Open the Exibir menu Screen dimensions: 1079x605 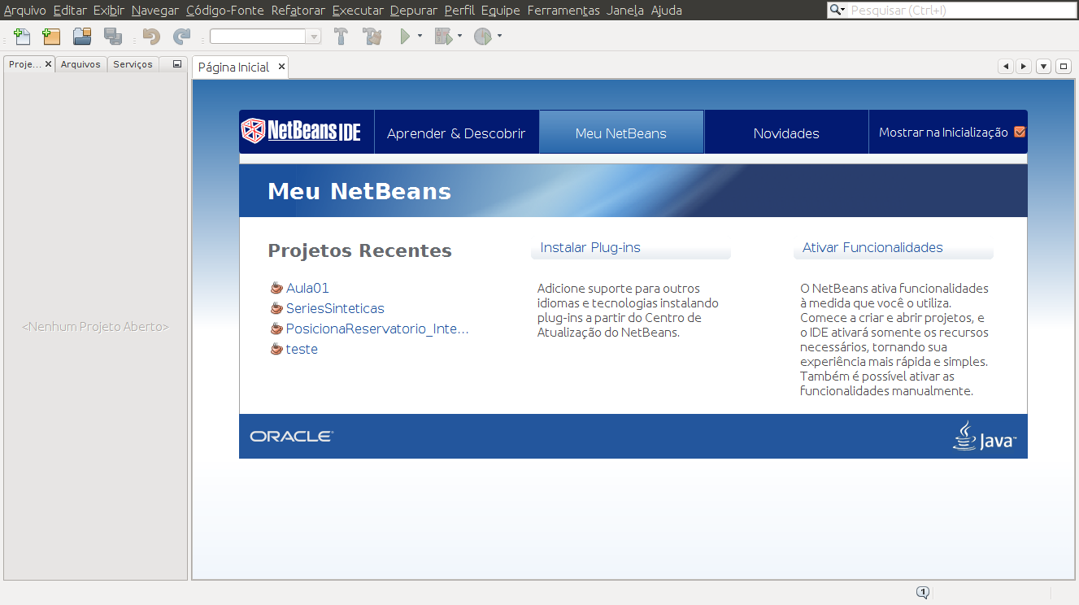point(109,11)
